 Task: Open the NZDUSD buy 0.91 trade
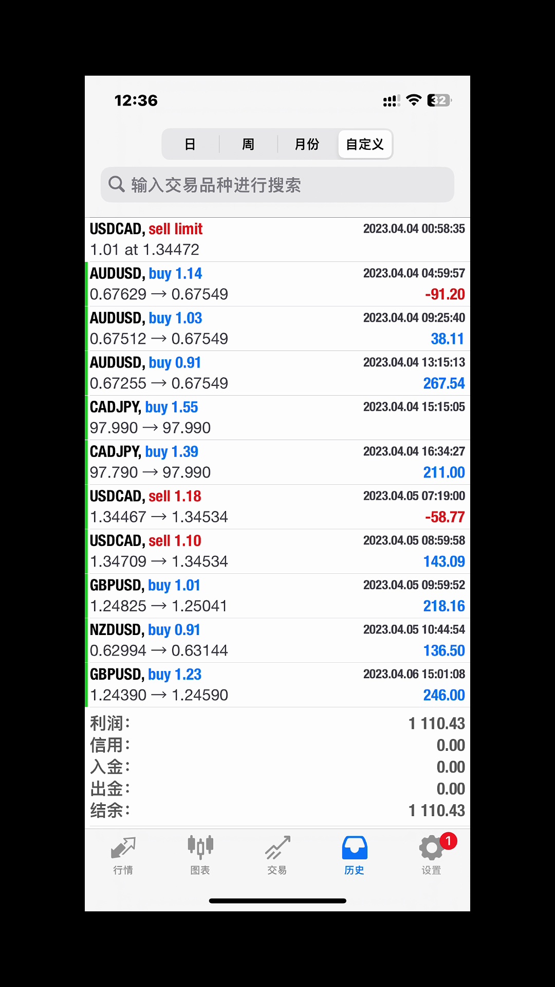[x=277, y=640]
